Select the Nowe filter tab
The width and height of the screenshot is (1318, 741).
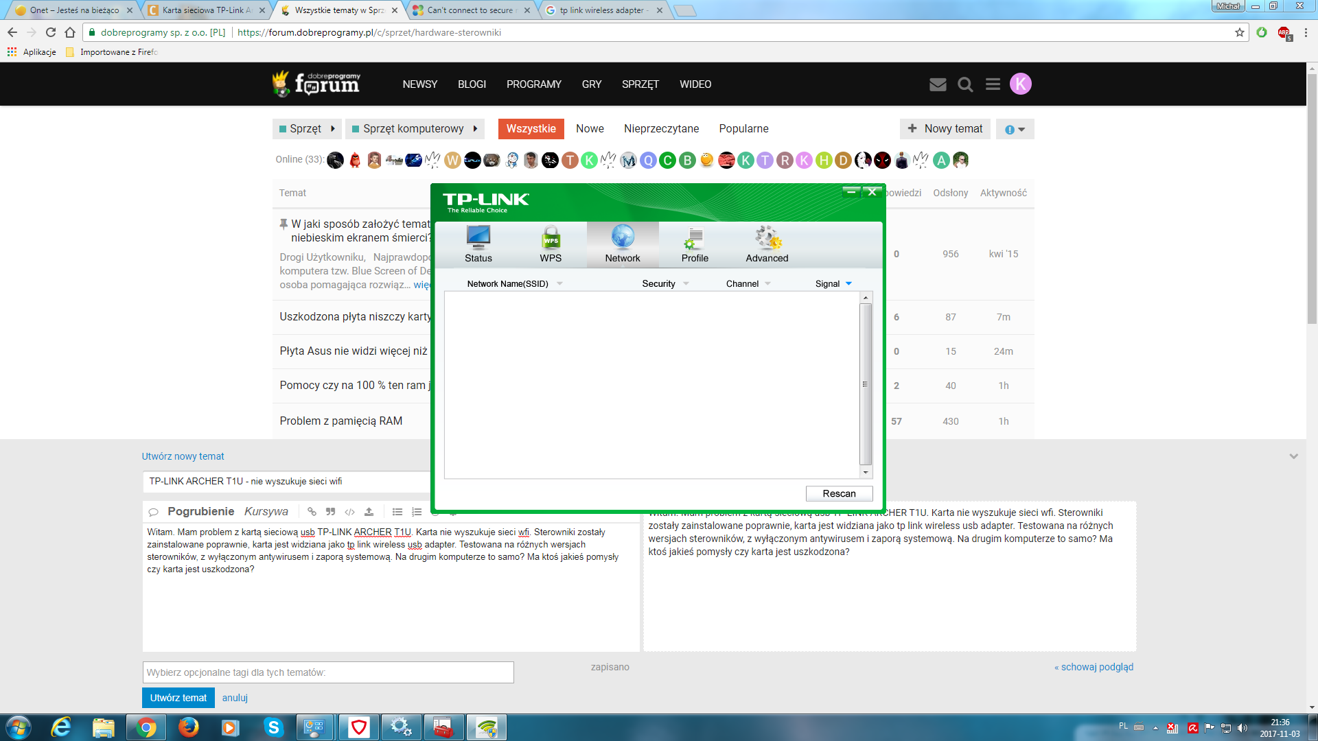pos(590,129)
